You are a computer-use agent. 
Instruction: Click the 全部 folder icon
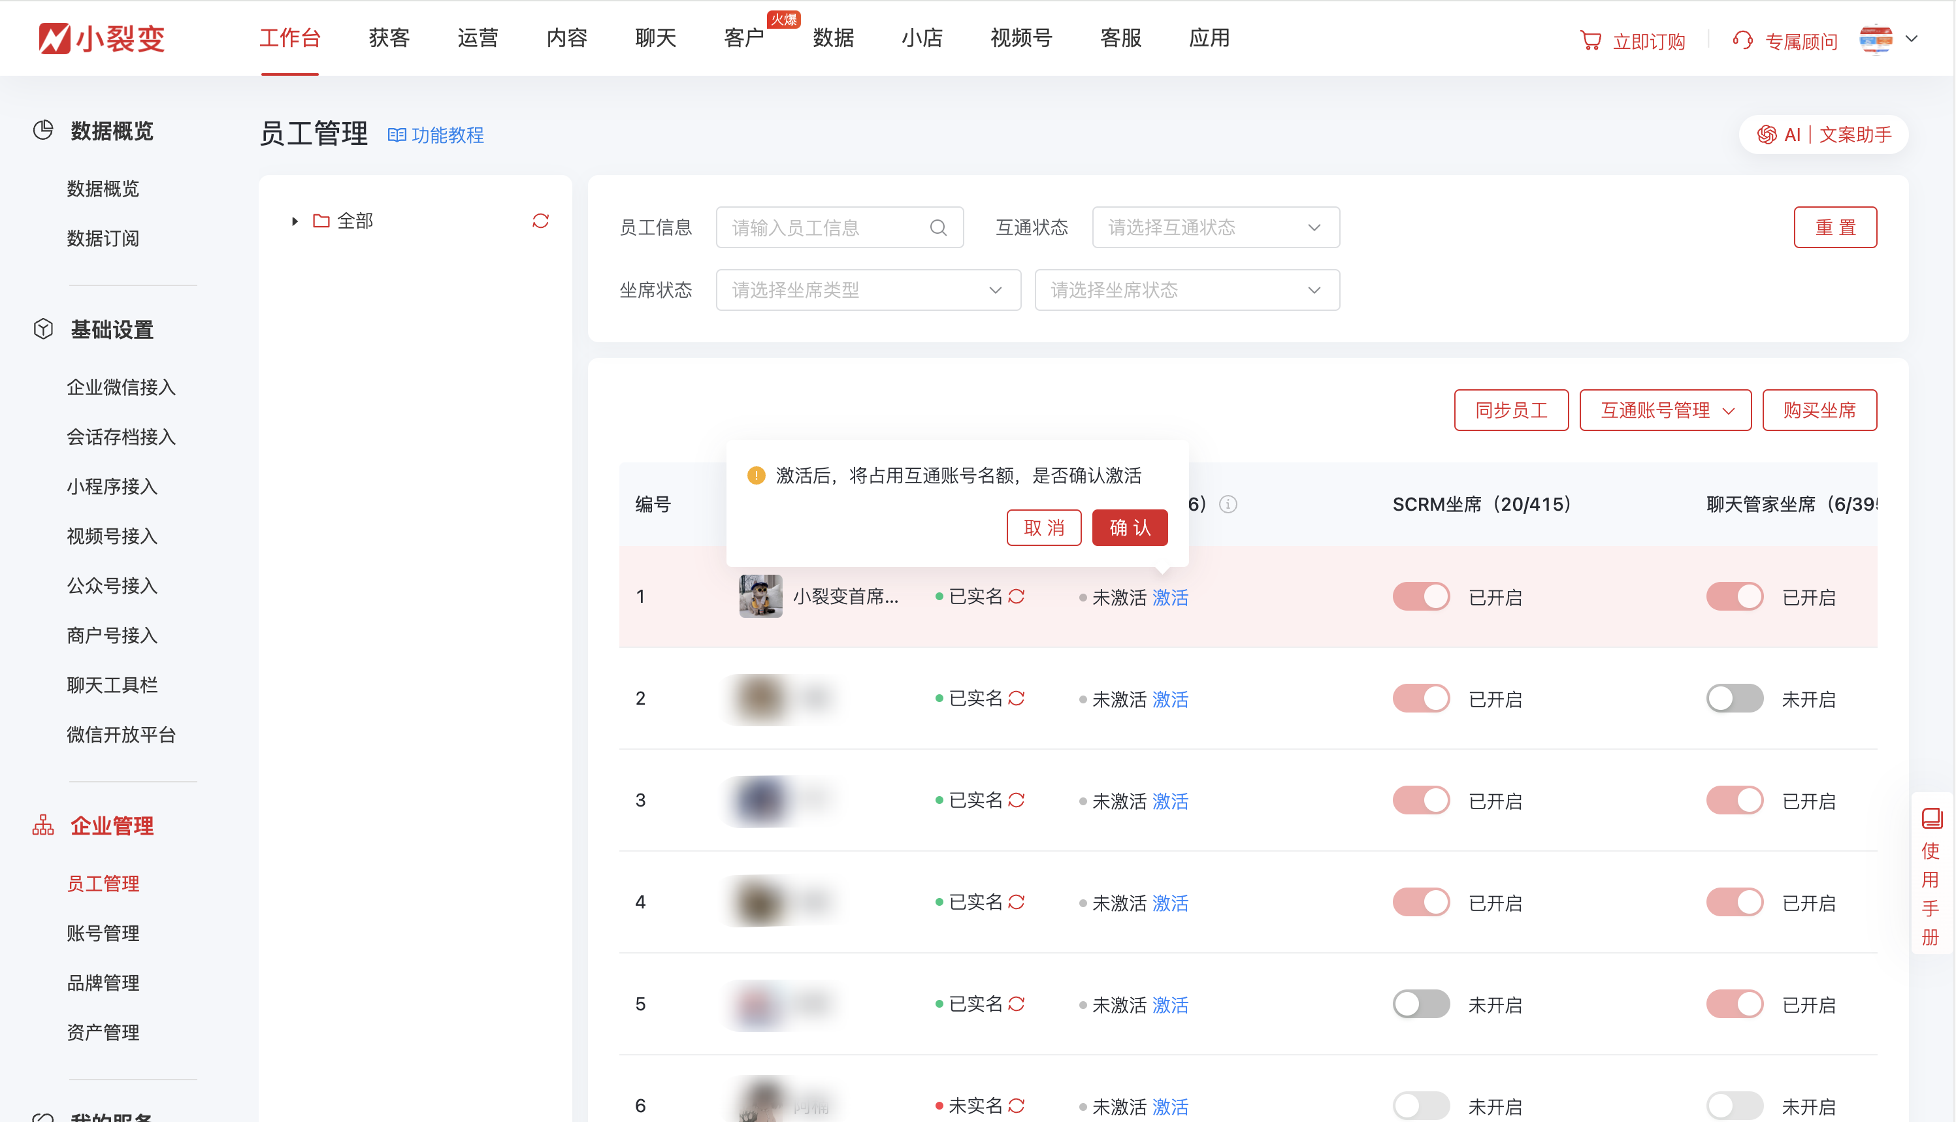click(321, 221)
